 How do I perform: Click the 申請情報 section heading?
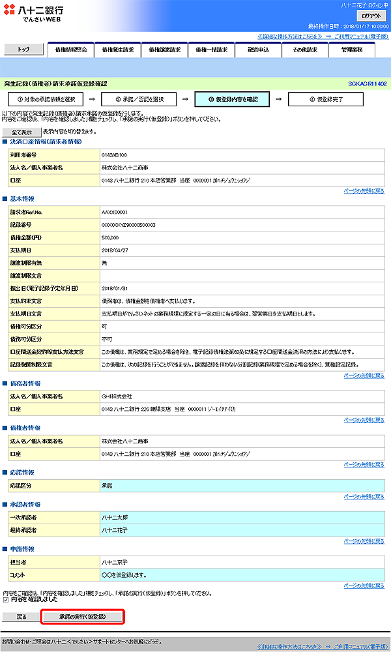[x=22, y=549]
